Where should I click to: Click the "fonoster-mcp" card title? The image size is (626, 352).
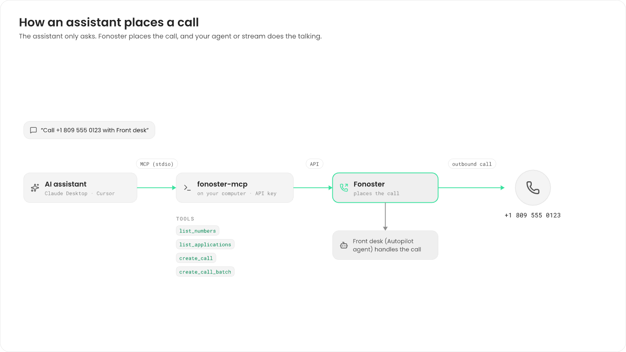click(x=222, y=184)
